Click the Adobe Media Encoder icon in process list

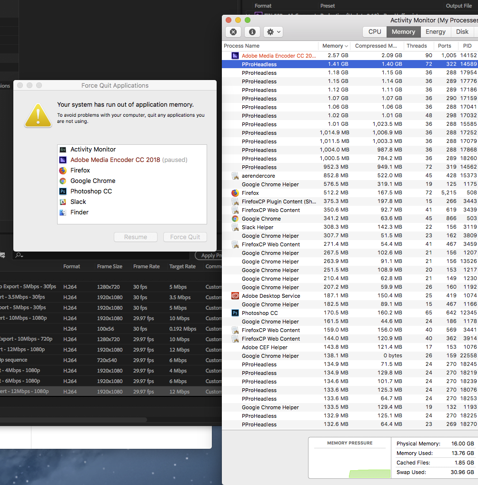click(x=235, y=55)
